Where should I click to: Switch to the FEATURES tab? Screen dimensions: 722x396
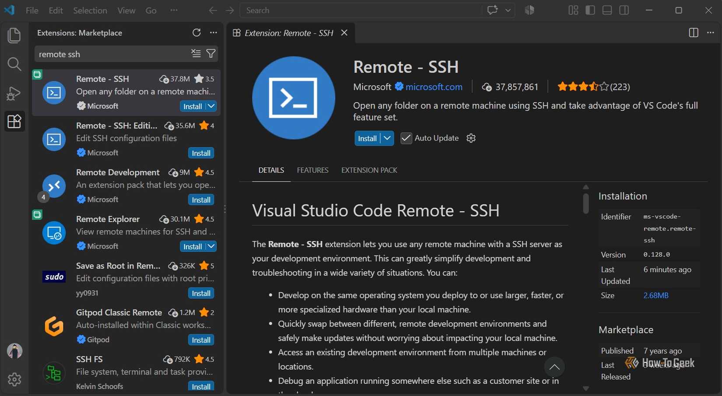tap(312, 170)
